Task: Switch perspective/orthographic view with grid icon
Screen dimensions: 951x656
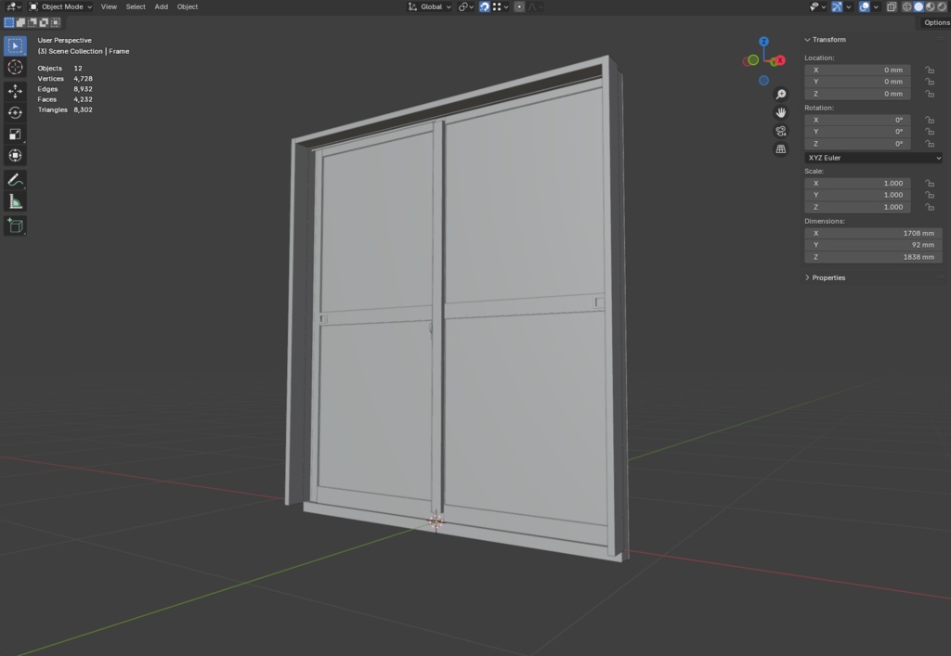Action: 780,149
